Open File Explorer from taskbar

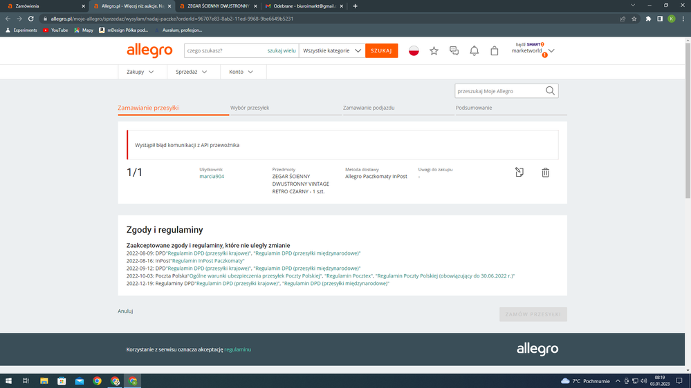point(44,381)
